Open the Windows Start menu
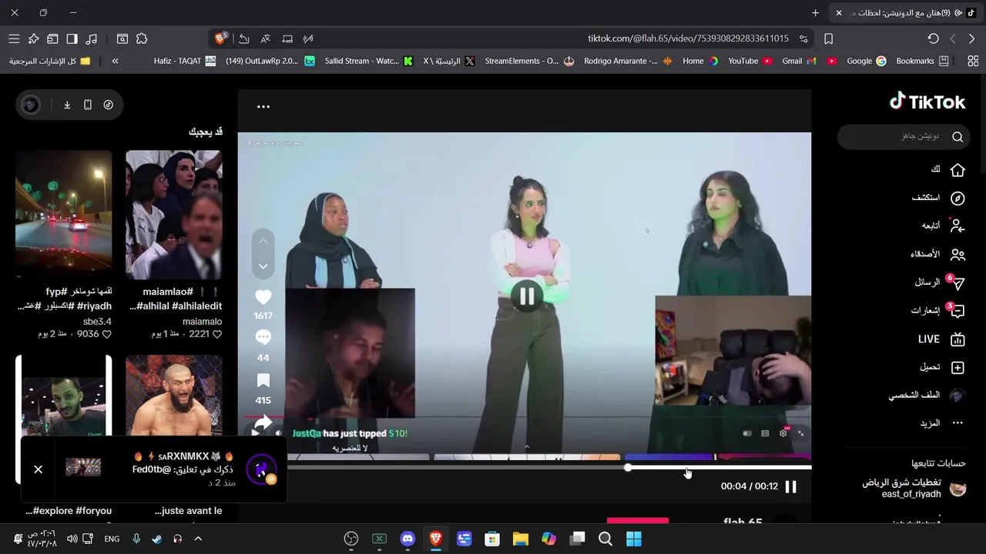Image resolution: width=986 pixels, height=554 pixels. [634, 539]
